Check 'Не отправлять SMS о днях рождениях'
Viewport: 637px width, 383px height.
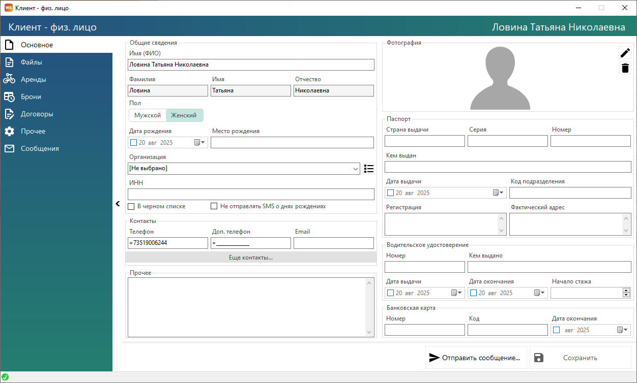click(214, 207)
